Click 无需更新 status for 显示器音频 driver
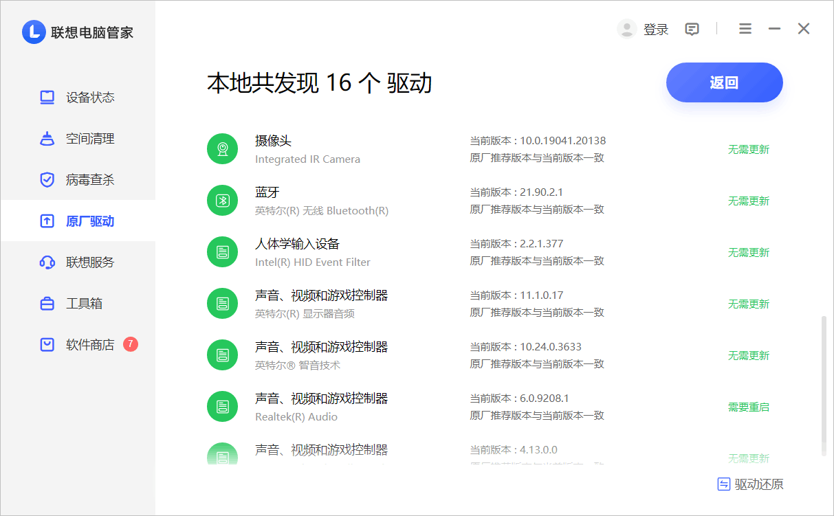The height and width of the screenshot is (516, 834). point(749,304)
